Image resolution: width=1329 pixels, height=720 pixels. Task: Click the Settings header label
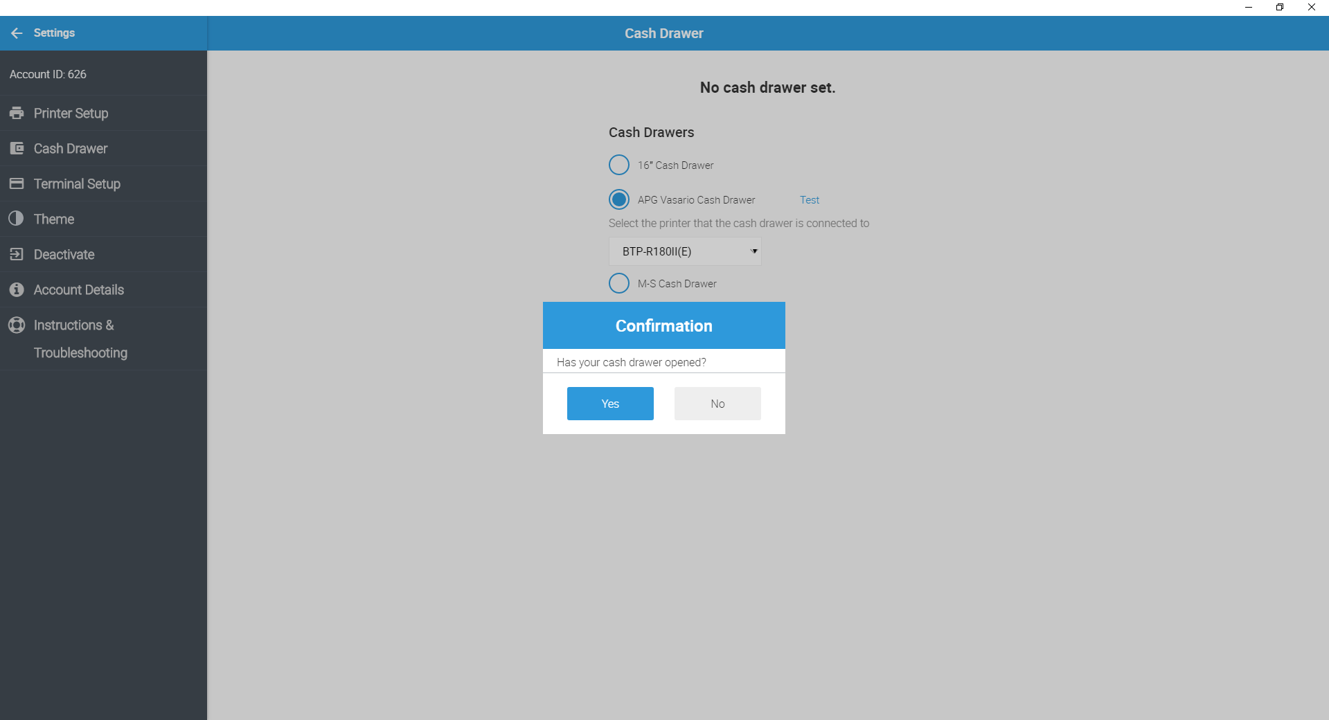point(54,33)
